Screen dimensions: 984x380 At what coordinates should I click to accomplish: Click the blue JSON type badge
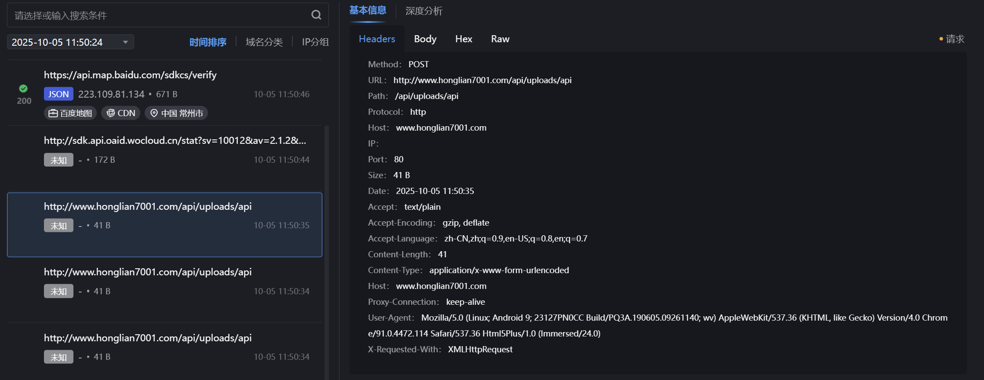(x=58, y=94)
